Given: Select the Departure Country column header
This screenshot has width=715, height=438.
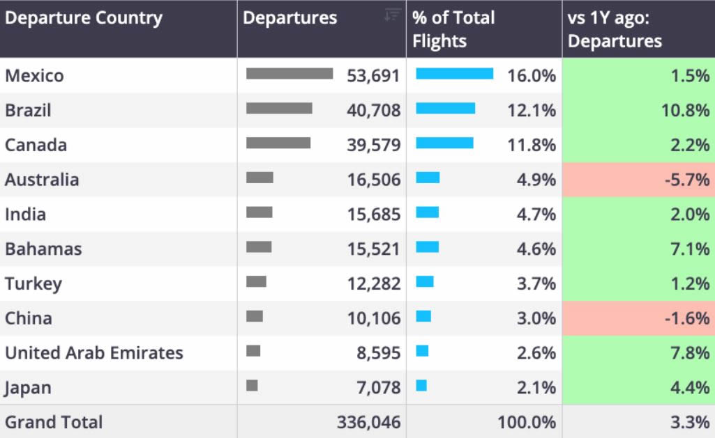Looking at the screenshot, I should (x=118, y=29).
